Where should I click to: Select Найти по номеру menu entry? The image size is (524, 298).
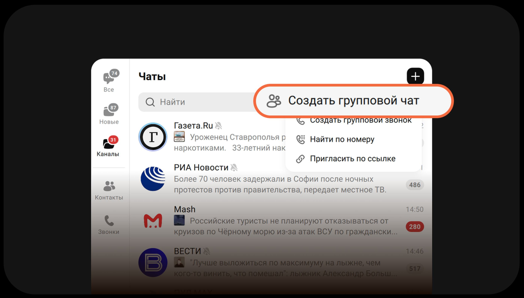point(342,139)
